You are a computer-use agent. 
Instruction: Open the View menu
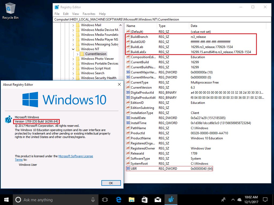click(75, 14)
